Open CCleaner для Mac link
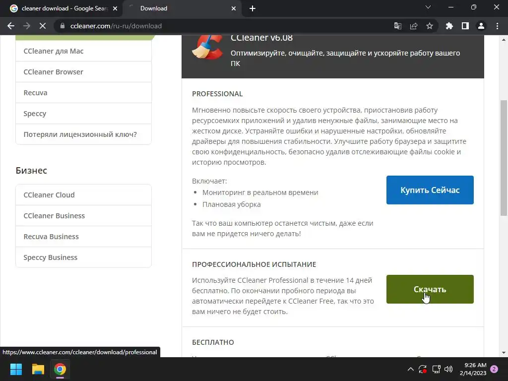Screen dimensions: 508x381 click(x=83, y=51)
